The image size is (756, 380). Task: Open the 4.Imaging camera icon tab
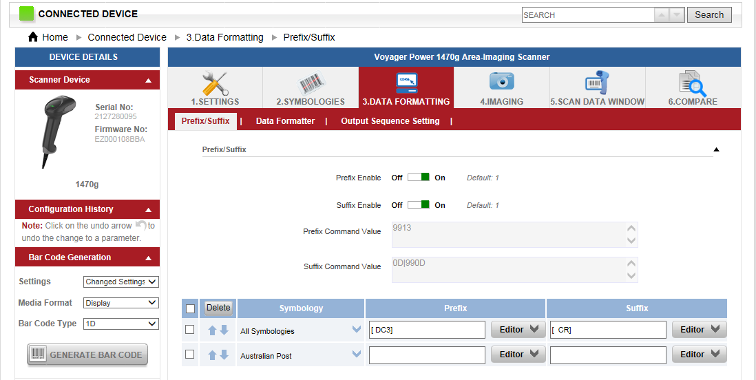[501, 87]
